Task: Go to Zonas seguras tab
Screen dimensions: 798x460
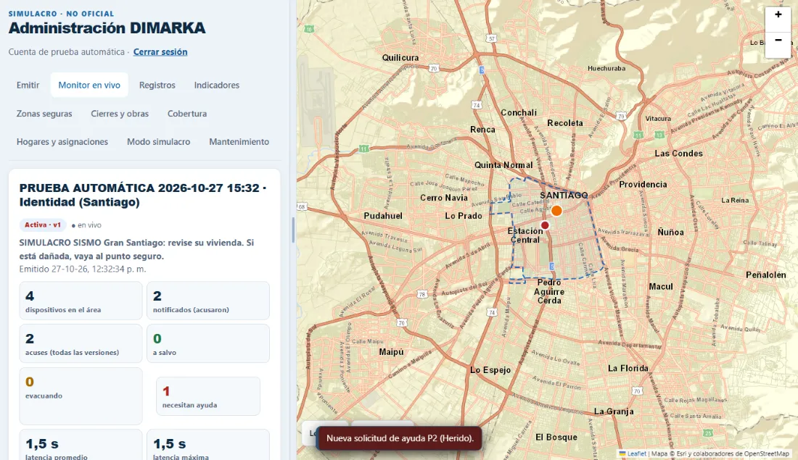Action: point(44,113)
